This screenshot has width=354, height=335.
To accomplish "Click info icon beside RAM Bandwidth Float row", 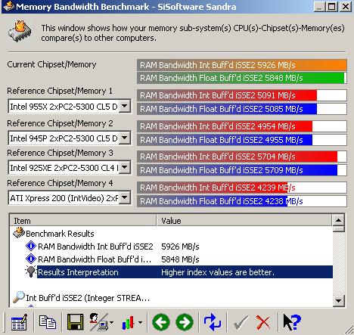I will click(31, 259).
